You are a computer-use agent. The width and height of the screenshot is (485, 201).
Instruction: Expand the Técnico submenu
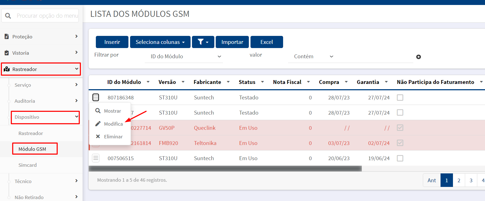click(77, 181)
